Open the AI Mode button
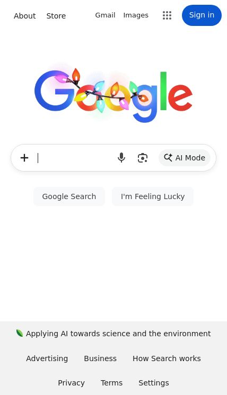This screenshot has width=227, height=395. (x=185, y=158)
